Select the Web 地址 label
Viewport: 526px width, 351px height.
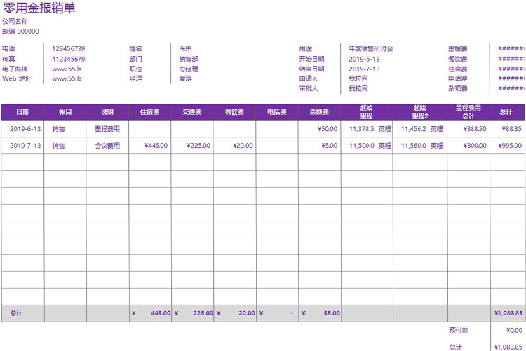(17, 78)
